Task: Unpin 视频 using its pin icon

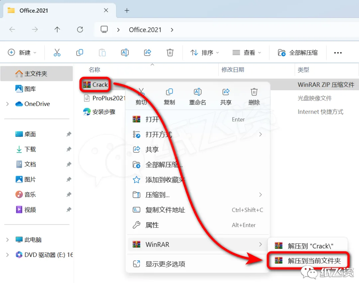Action: click(69, 210)
